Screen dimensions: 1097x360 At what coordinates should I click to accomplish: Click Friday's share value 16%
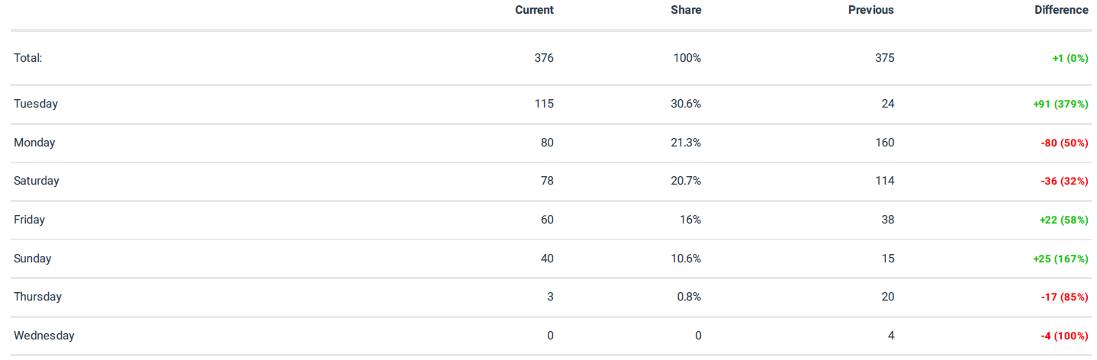[691, 220]
